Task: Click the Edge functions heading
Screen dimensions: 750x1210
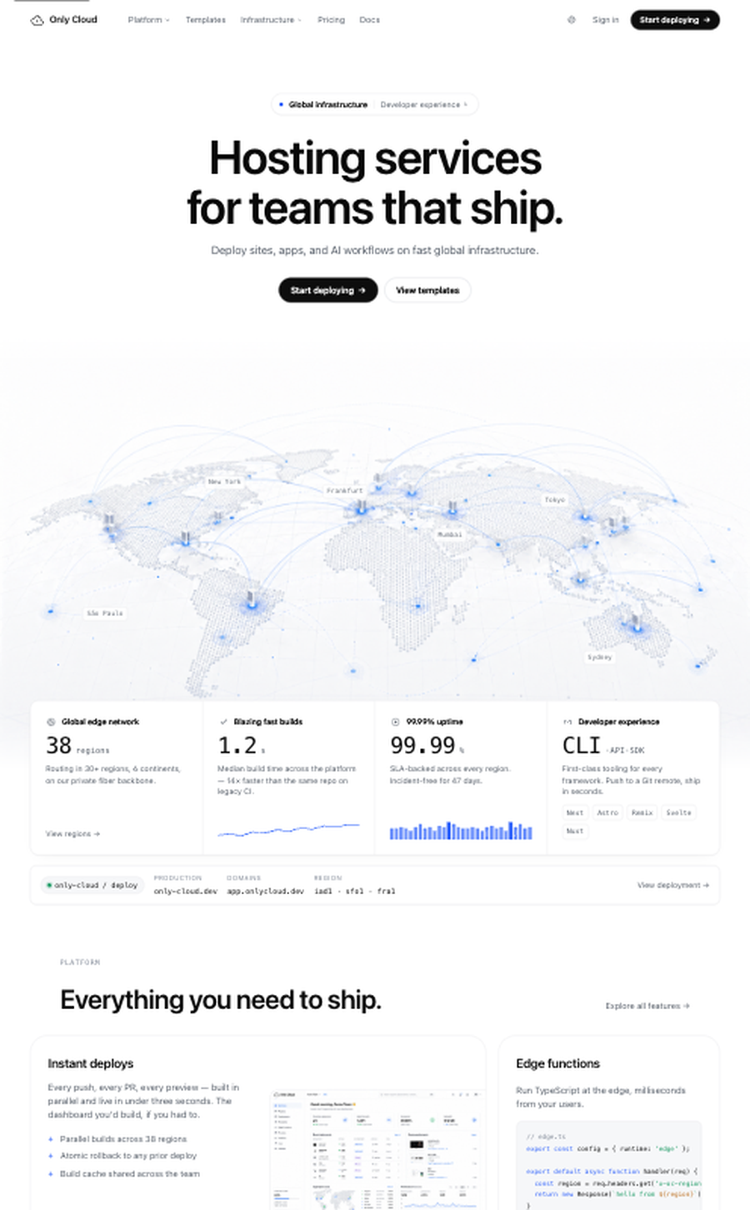Action: click(x=557, y=1063)
